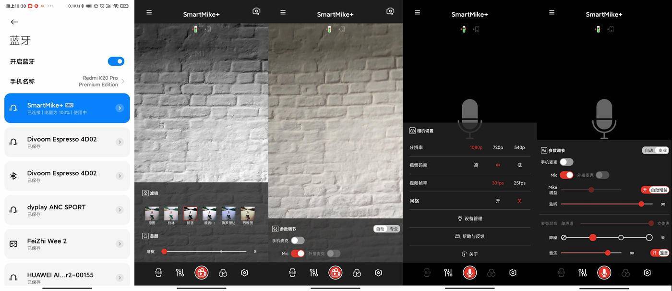Screen dimensions: 672x291
Task: Open 设备管理 device management
Action: click(x=469, y=218)
